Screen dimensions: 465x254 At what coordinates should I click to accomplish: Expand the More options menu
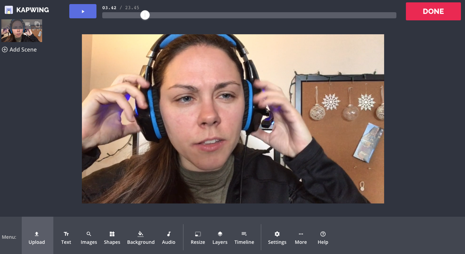click(x=301, y=237)
